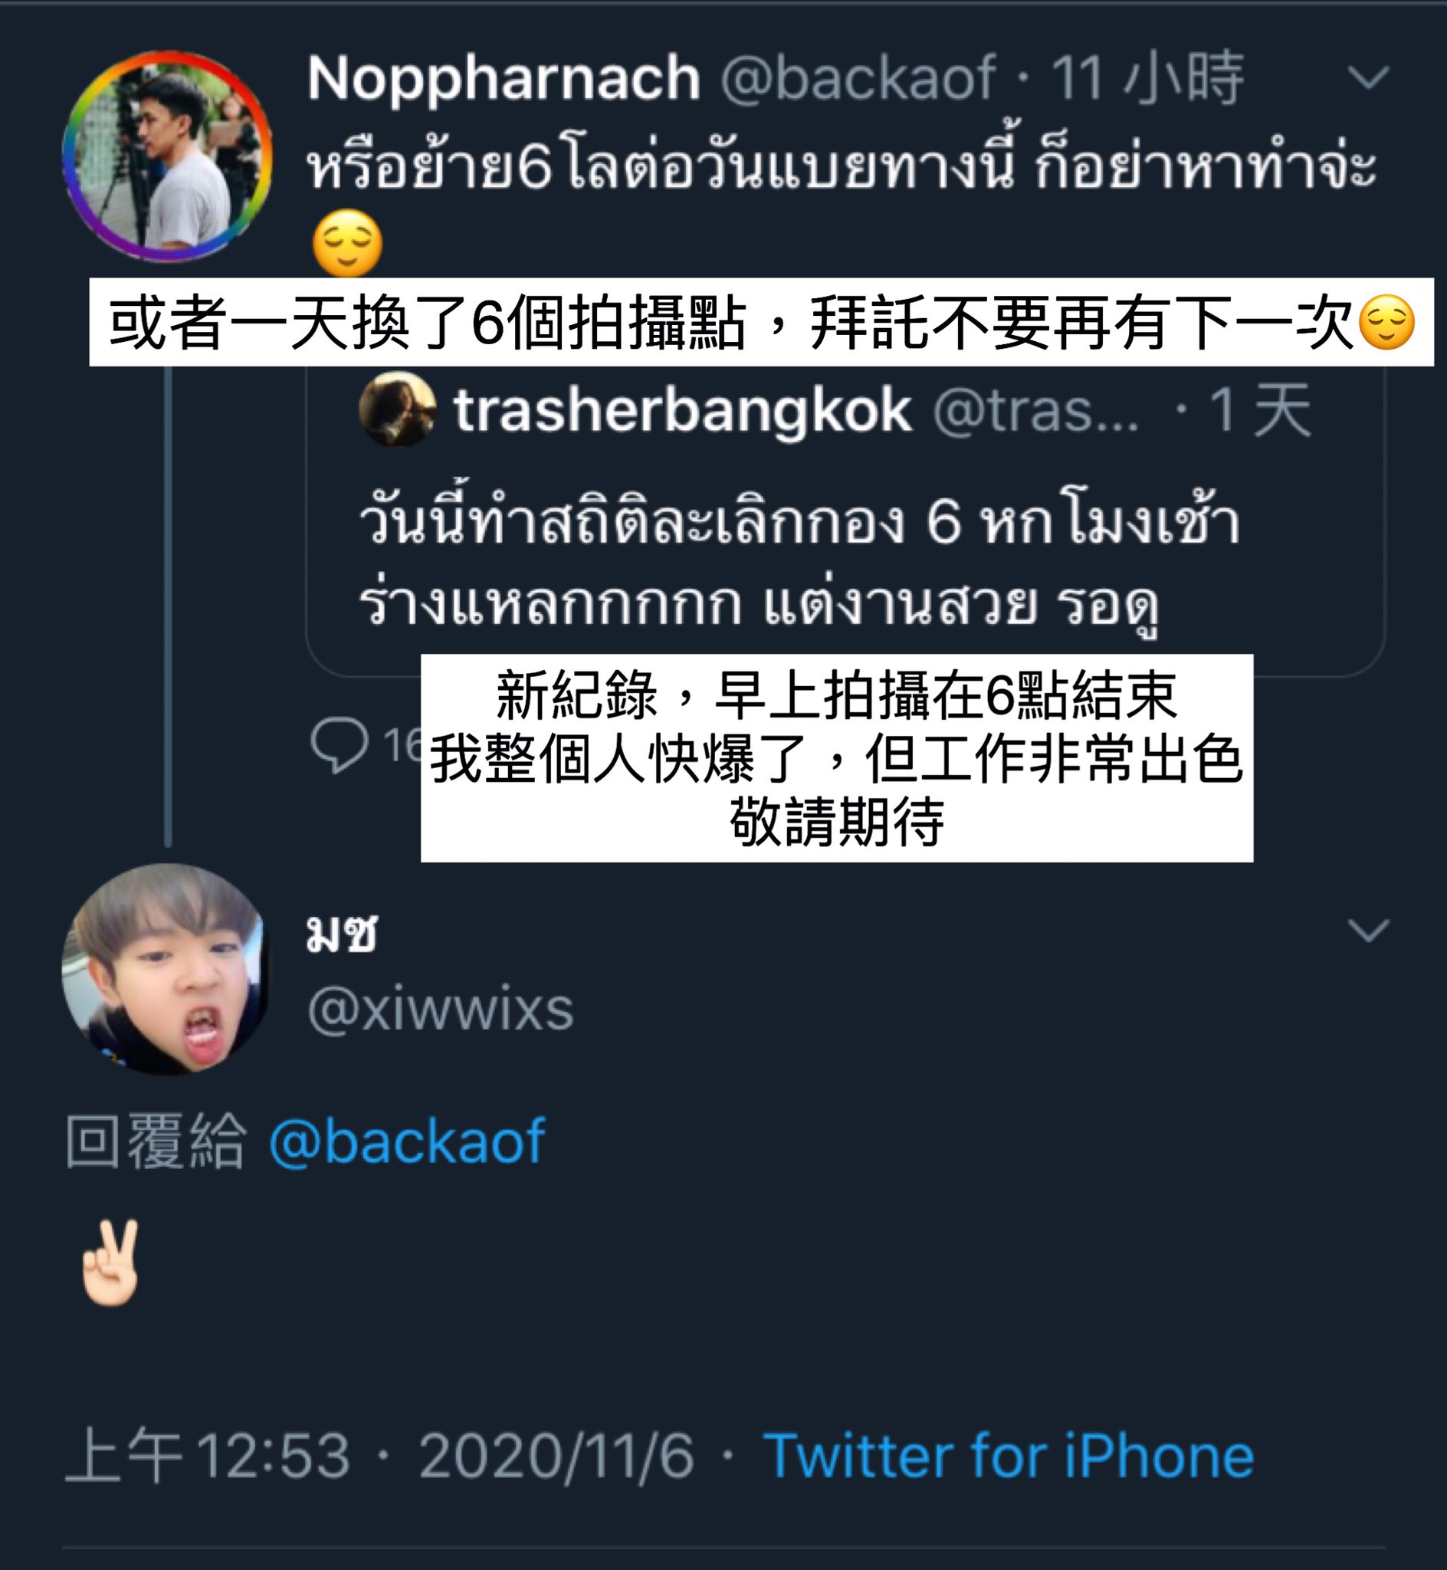Expand the options chevron on มช's reply
Screen dimensions: 1447x1570
coord(1368,930)
